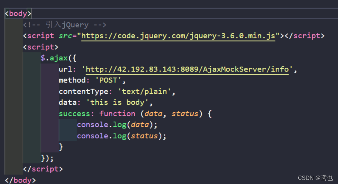Click the console.log(data) statement
The image size is (338, 184).
[x=117, y=125]
